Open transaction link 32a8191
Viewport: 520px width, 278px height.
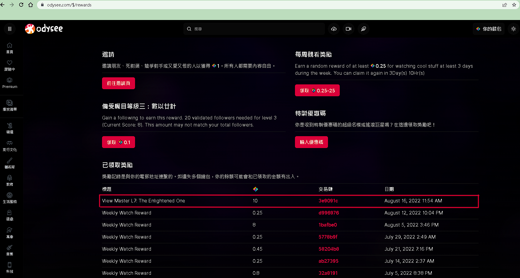coord(328,273)
